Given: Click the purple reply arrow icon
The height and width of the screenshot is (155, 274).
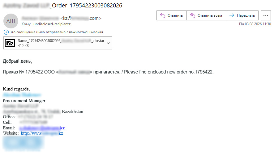Looking at the screenshot, I should point(163,15).
